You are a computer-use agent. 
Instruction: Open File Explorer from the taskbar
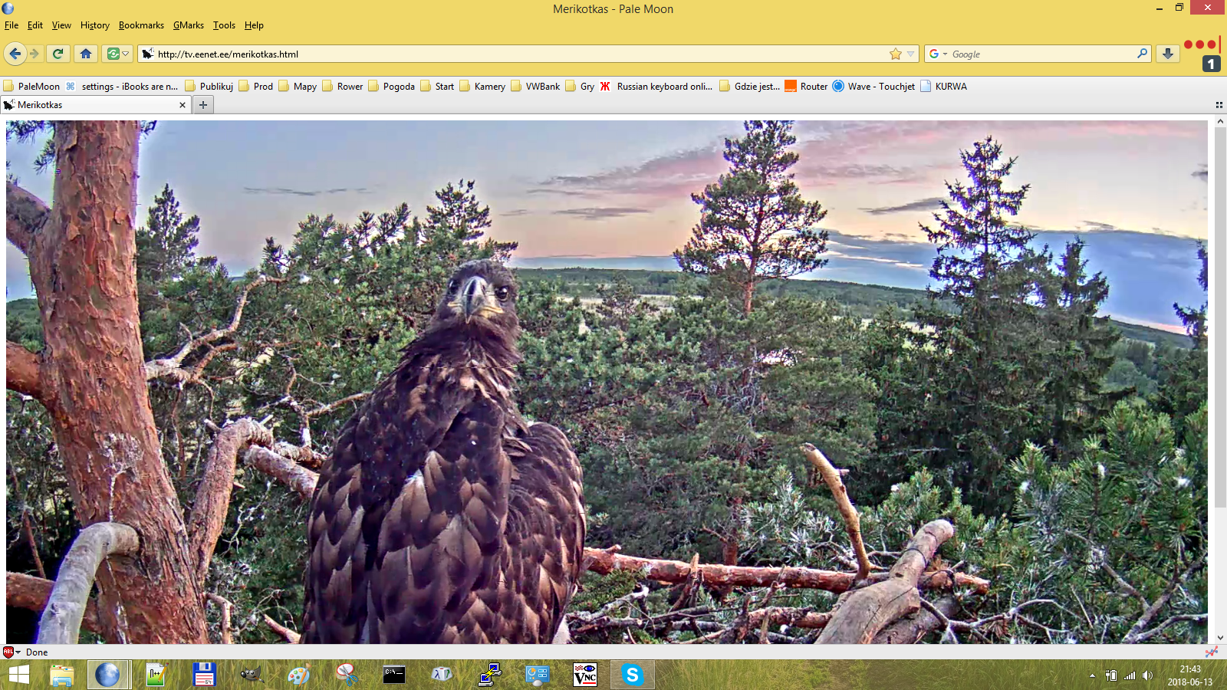click(61, 675)
